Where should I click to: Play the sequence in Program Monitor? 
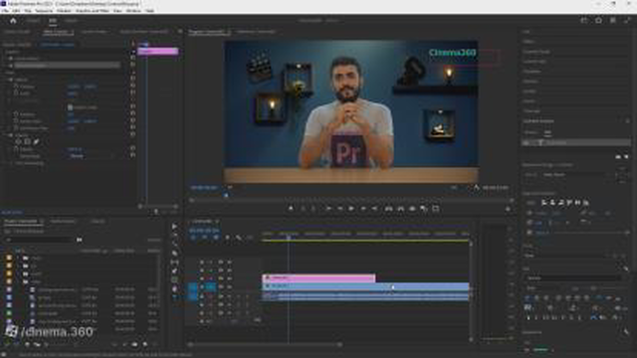[351, 209]
